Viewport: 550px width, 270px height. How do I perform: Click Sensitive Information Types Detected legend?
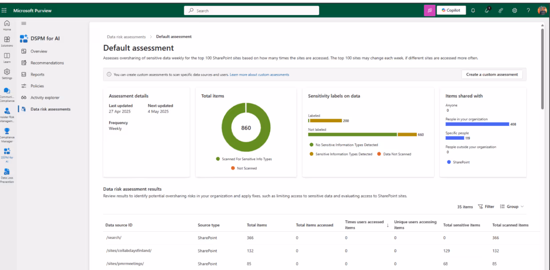click(x=341, y=154)
